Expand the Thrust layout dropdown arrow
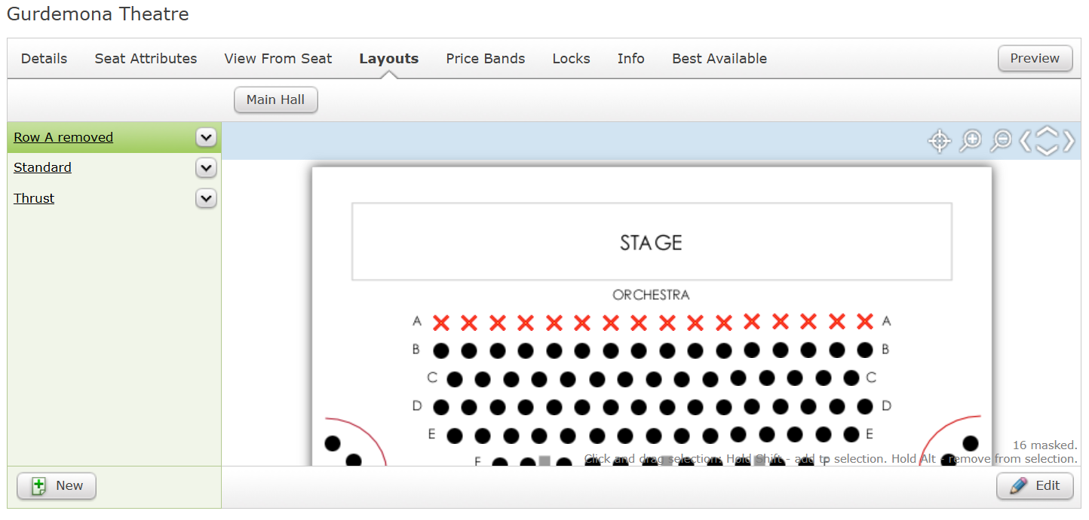 pos(206,198)
